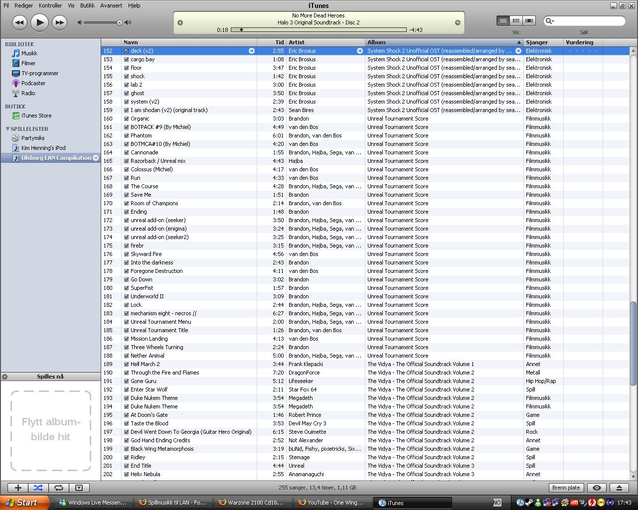Uncheck the 'Ridley' track
The height and width of the screenshot is (510, 638).
(x=126, y=457)
